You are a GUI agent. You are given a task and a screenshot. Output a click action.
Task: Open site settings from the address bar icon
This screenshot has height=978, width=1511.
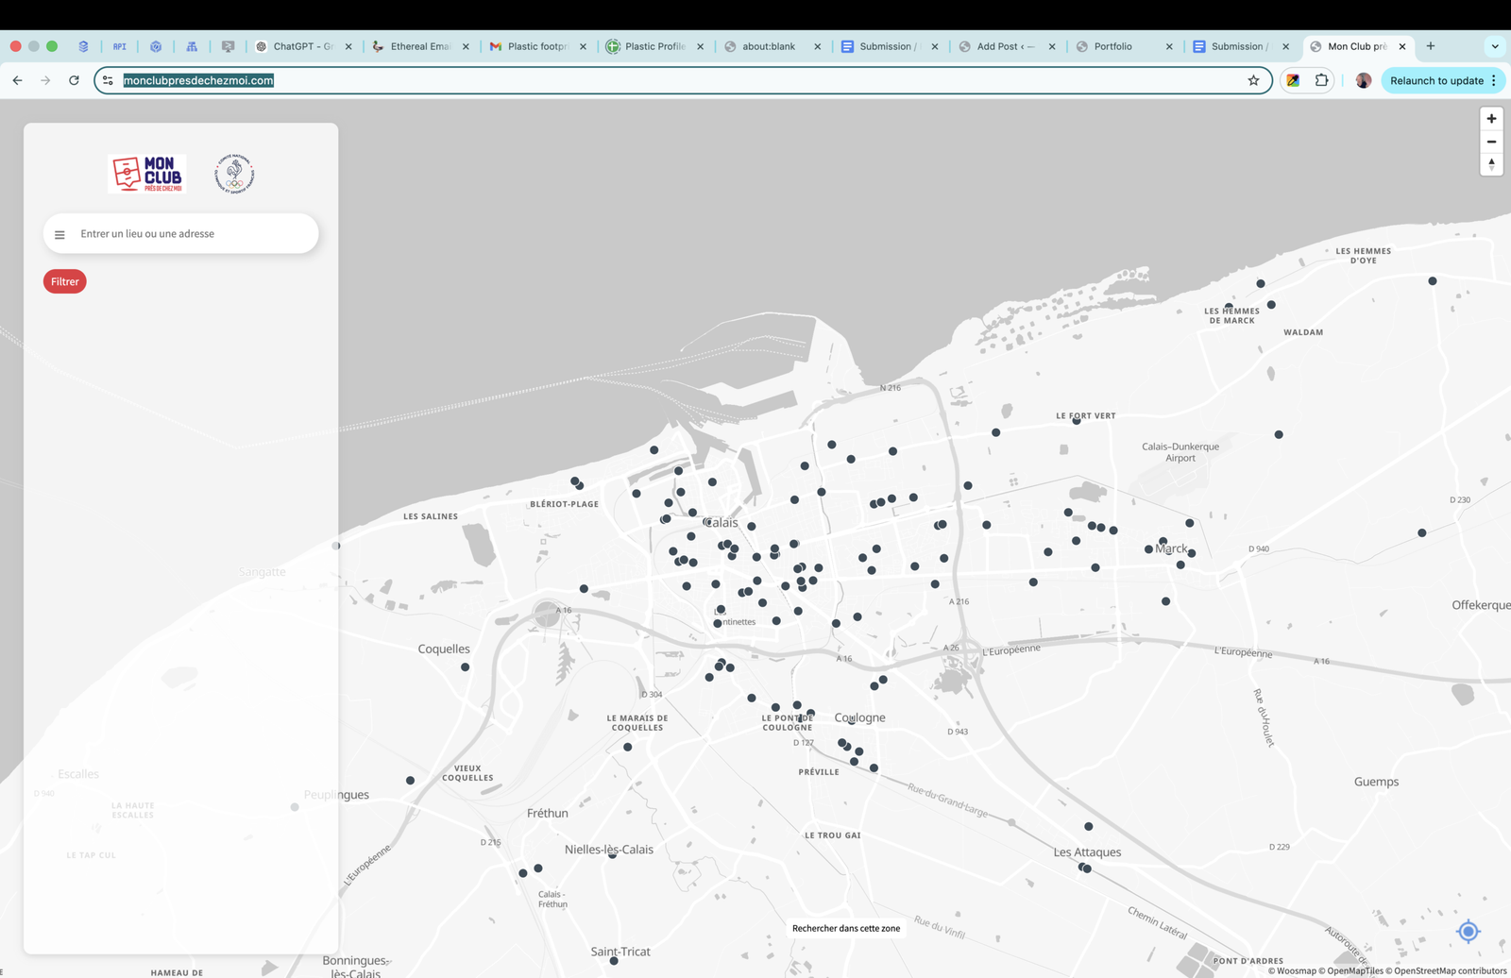click(107, 80)
